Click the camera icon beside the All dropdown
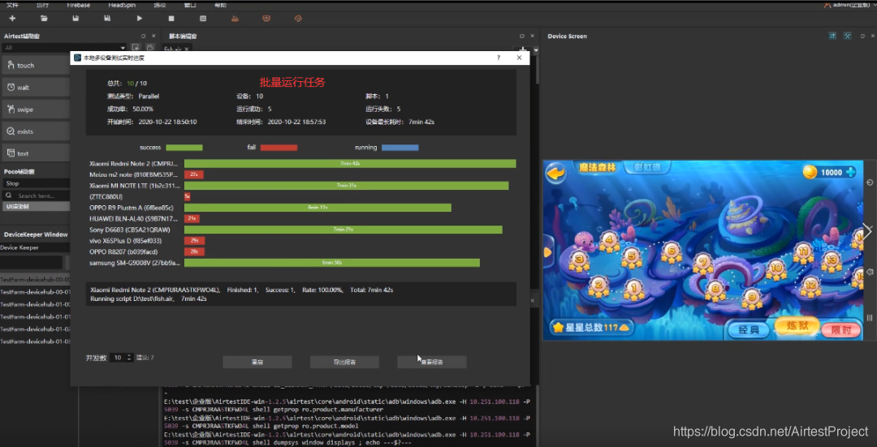This screenshot has height=447, width=877. coord(150,48)
